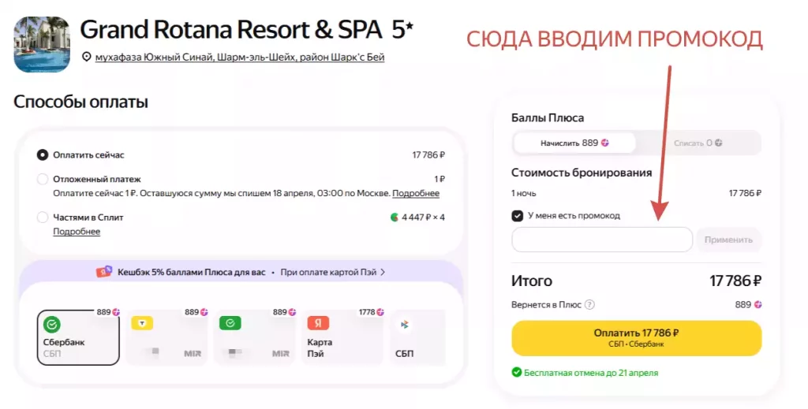Open 'Подробнее' link under Сплит
The height and width of the screenshot is (409, 808).
pos(77,231)
